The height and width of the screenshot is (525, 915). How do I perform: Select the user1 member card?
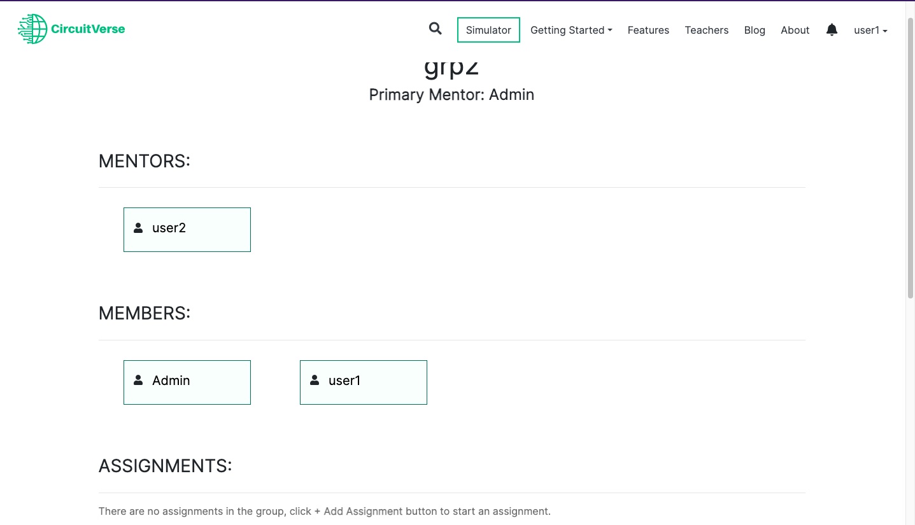click(x=363, y=382)
